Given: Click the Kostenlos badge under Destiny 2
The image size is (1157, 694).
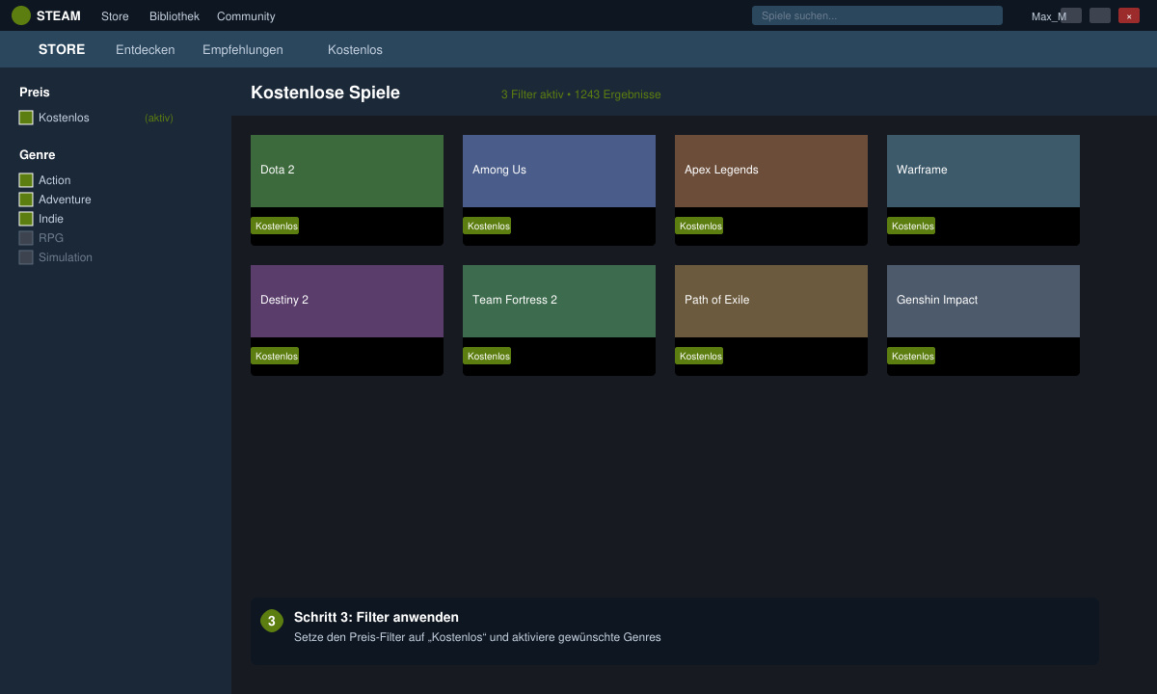Looking at the screenshot, I should 275,356.
